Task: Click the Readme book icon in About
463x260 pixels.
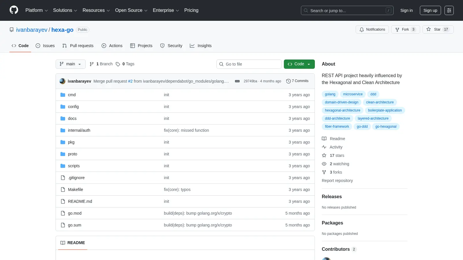Action: [324, 139]
